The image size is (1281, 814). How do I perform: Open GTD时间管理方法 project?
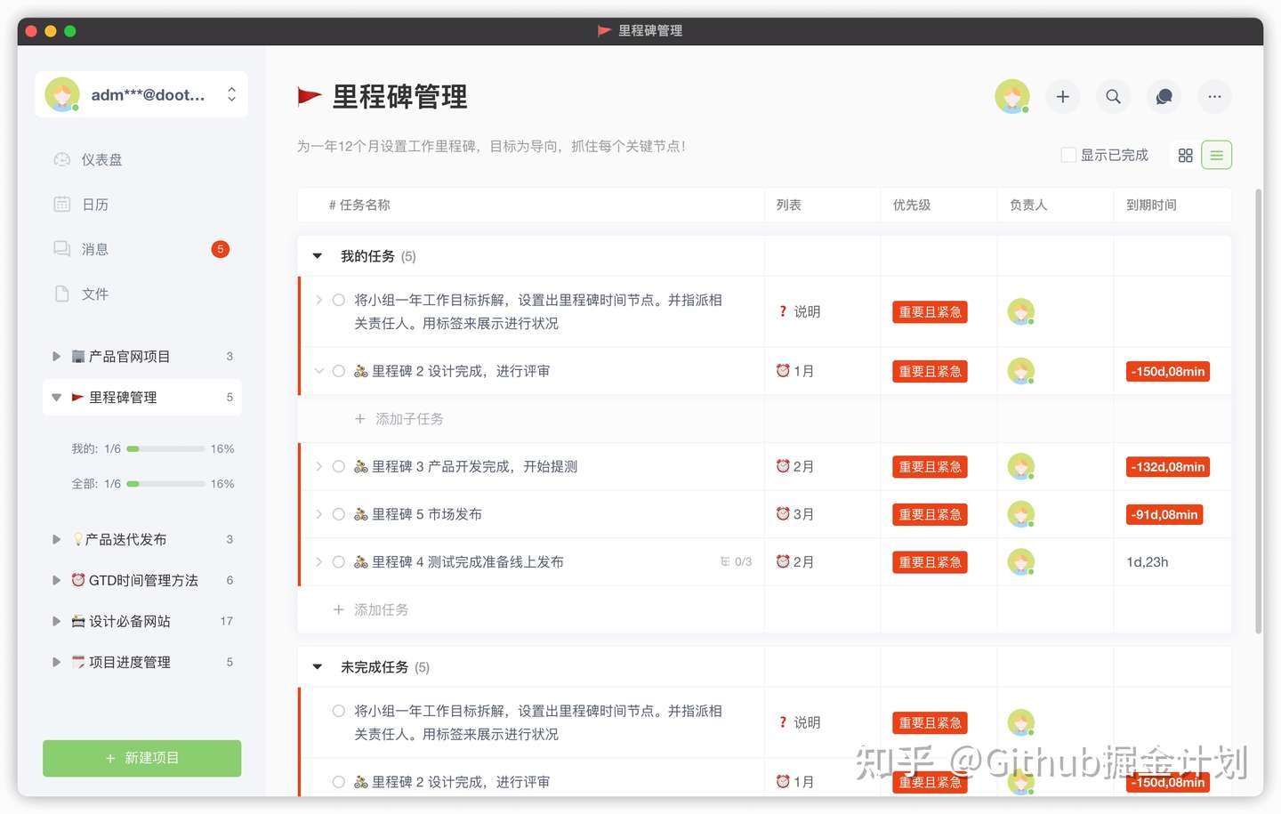(x=141, y=581)
